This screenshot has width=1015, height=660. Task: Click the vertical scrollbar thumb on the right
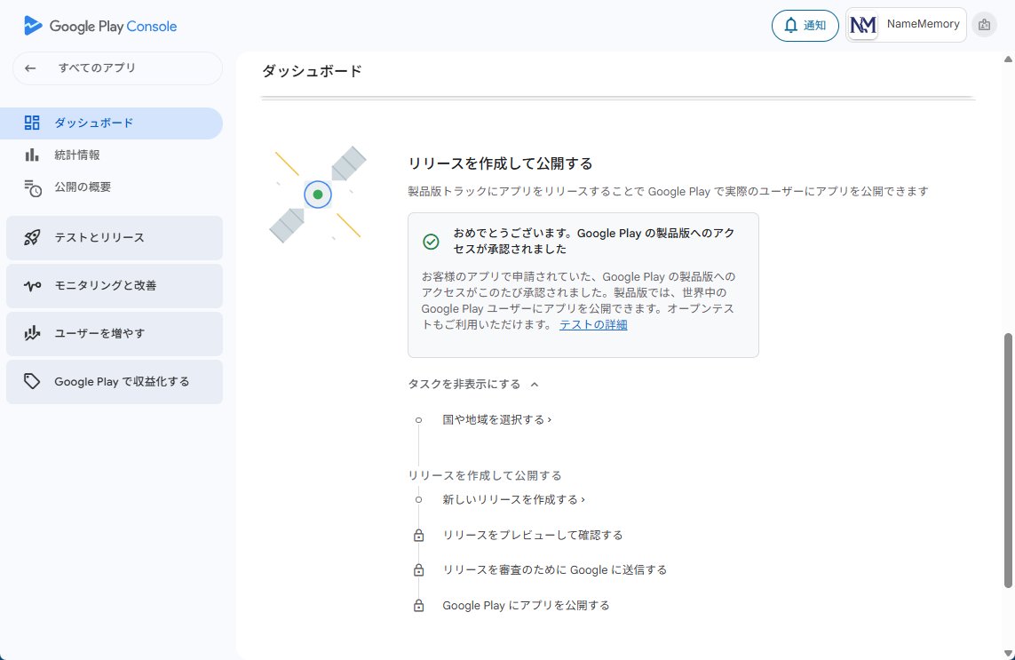pos(1008,460)
